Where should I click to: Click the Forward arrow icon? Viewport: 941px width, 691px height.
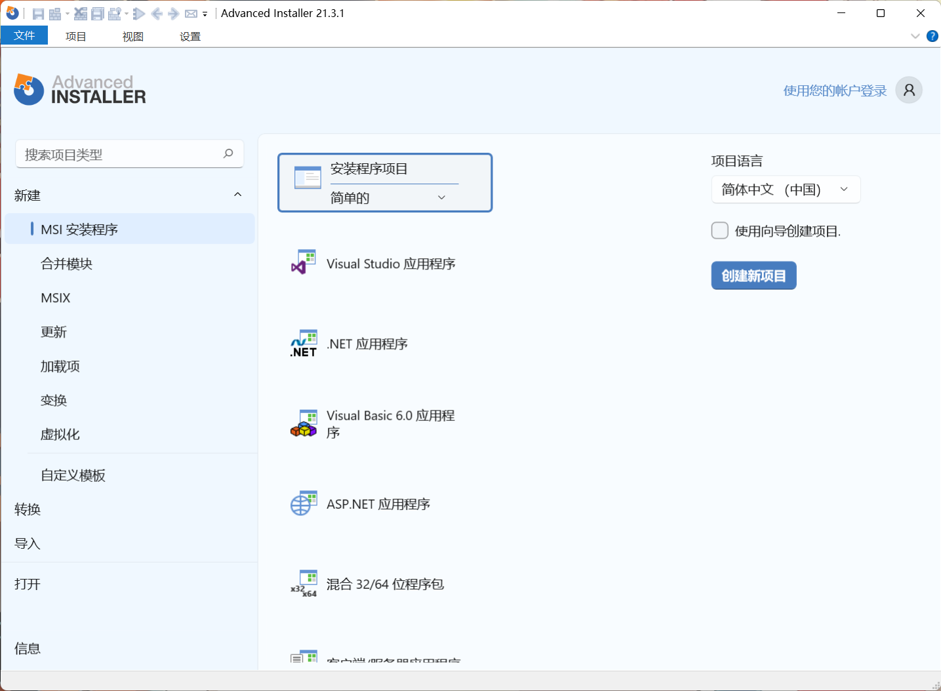[174, 14]
